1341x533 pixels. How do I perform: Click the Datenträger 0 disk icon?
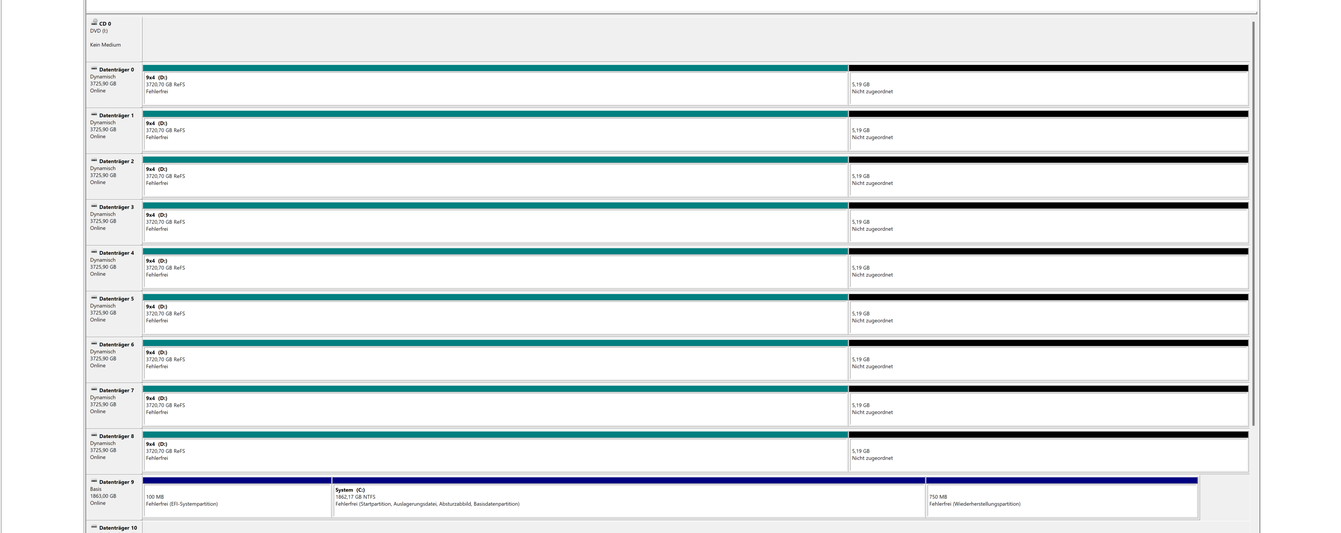[94, 69]
